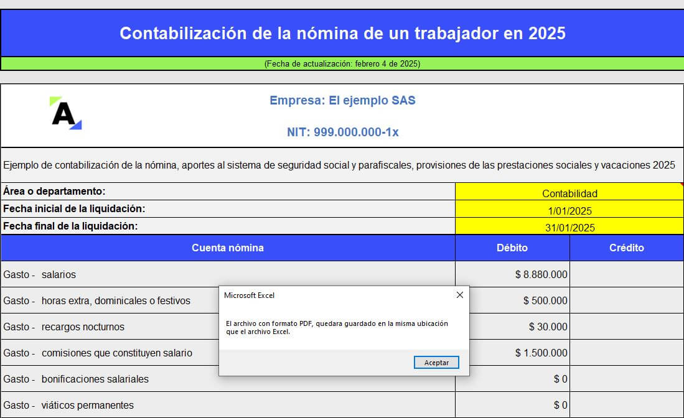This screenshot has height=418, width=684.
Task: Click the Gasto - viáticos permanentes row label
Action: click(68, 405)
